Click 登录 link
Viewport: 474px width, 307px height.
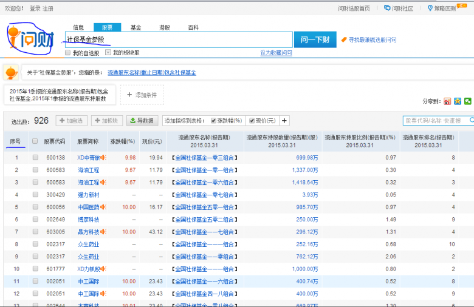pyautogui.click(x=35, y=8)
